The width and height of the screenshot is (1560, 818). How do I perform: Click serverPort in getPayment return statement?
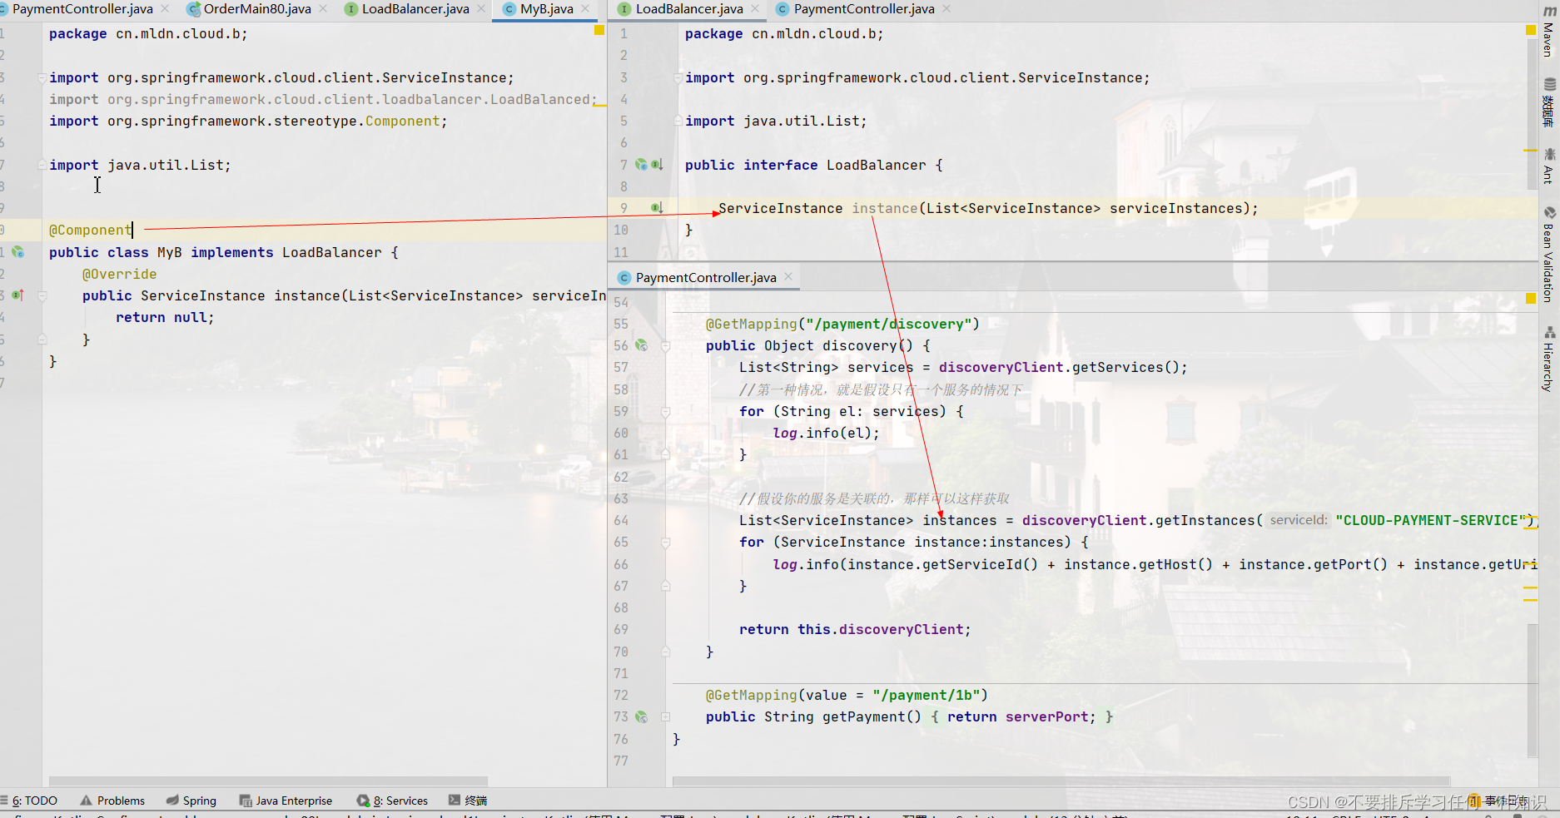[1046, 716]
